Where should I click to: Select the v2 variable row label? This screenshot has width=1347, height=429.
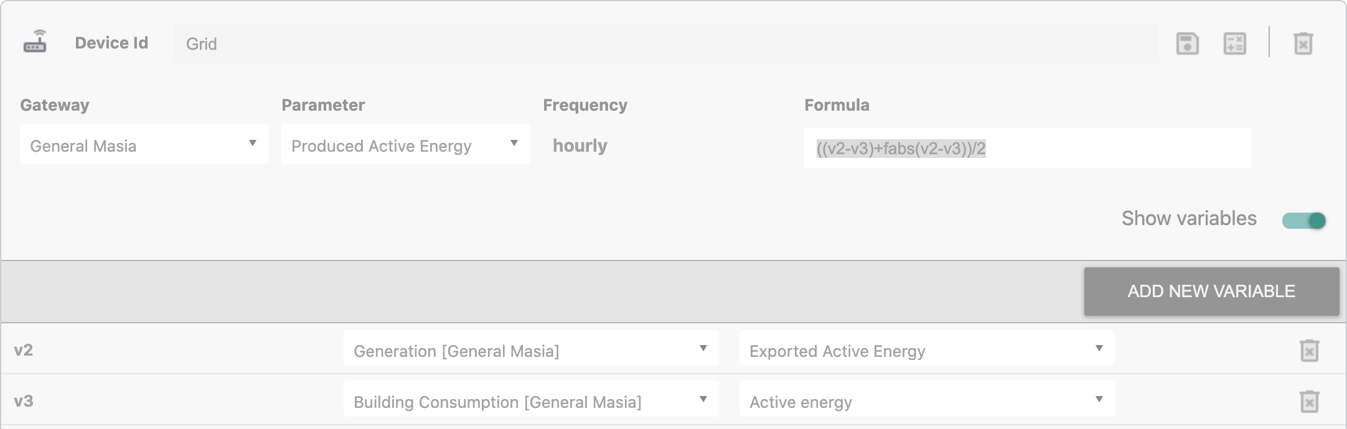[23, 350]
